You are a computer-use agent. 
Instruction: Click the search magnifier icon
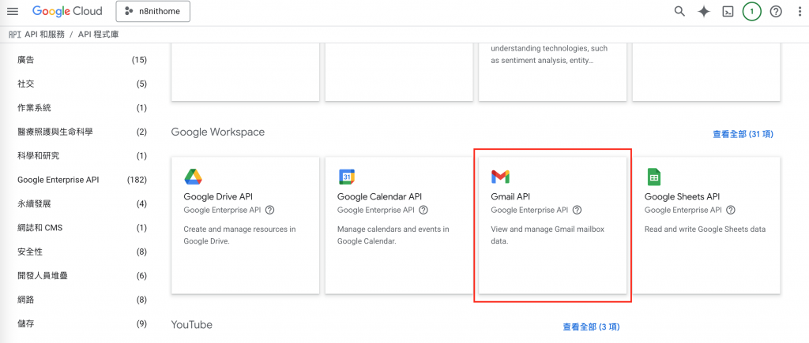tap(679, 12)
